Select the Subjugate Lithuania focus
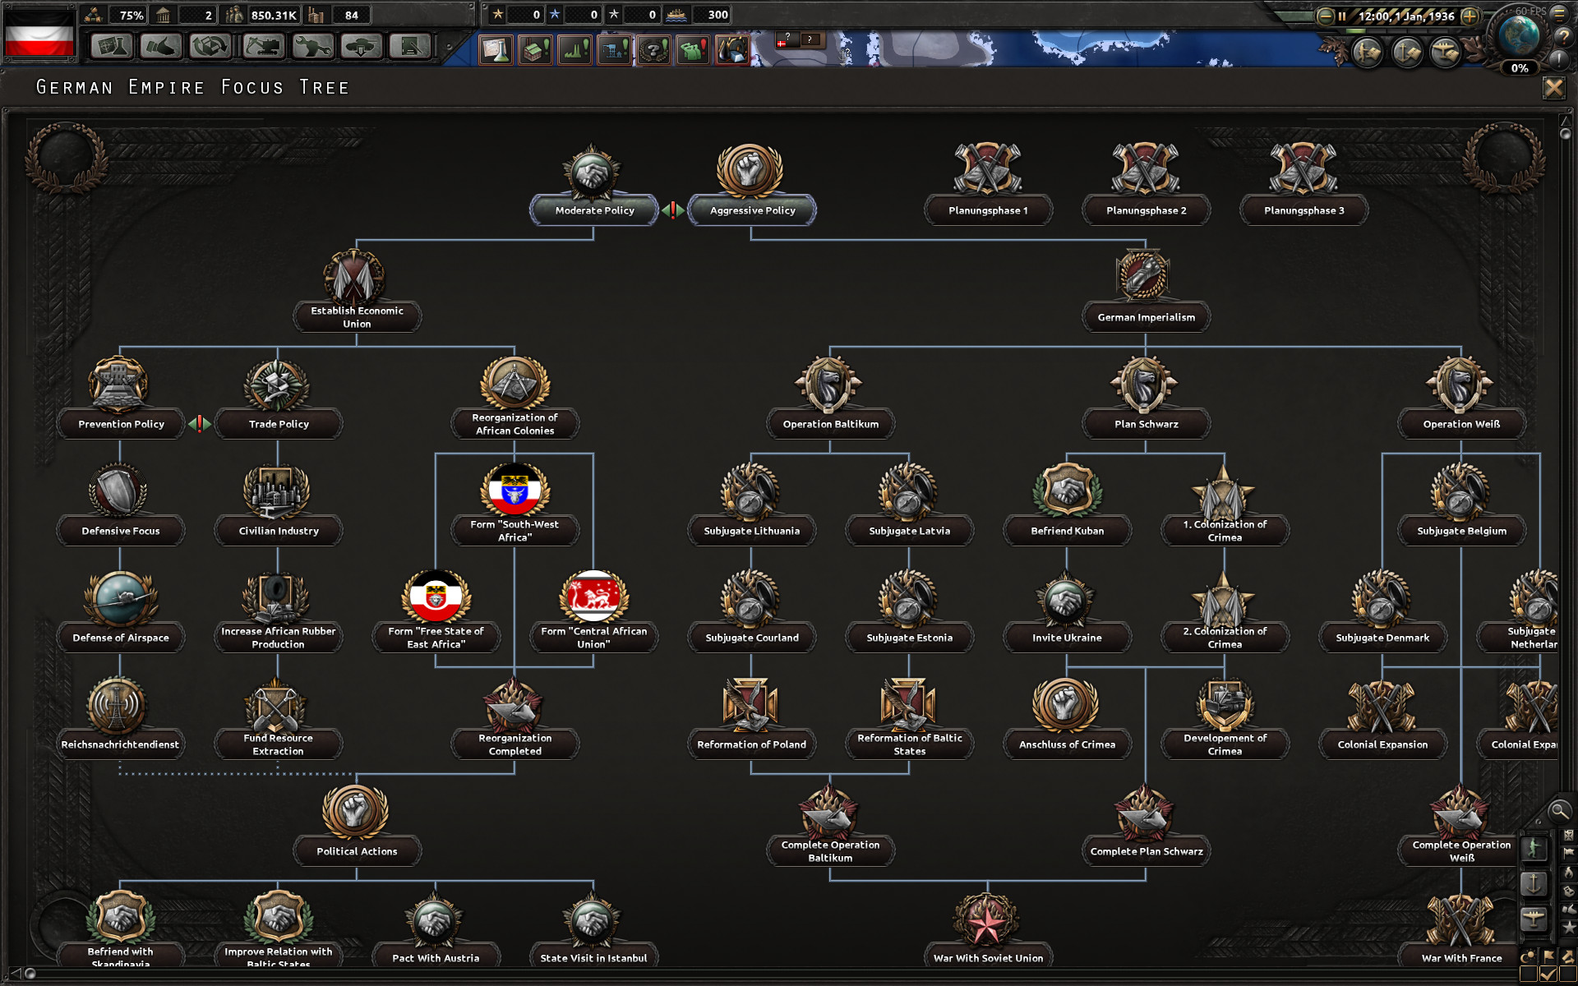 tap(751, 531)
